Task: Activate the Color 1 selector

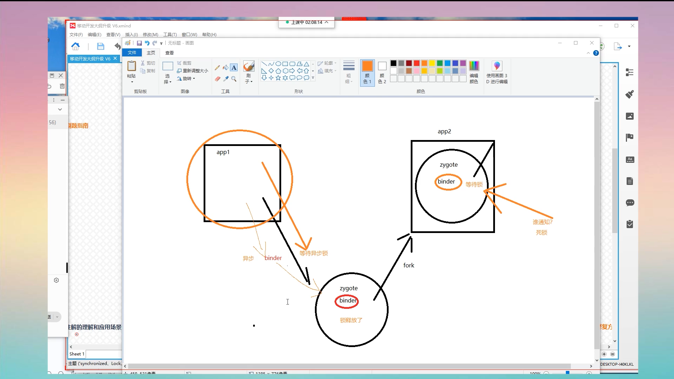Action: click(367, 72)
